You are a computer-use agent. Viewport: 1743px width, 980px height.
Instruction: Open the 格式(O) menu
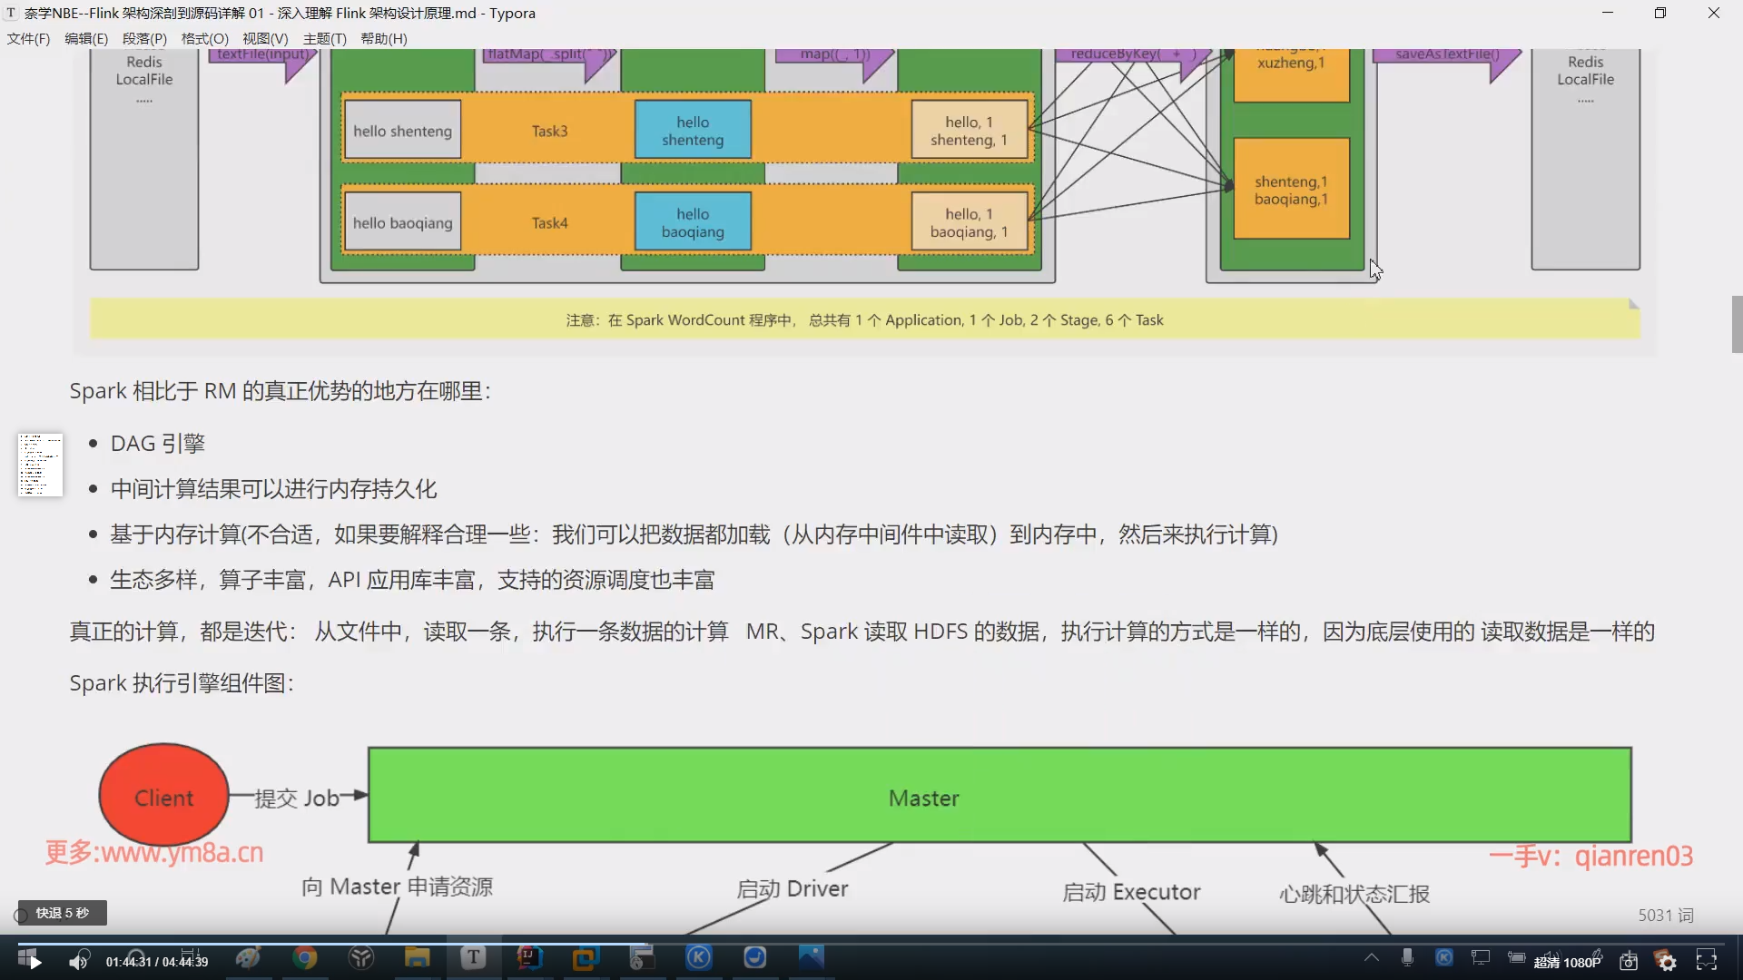tap(204, 38)
